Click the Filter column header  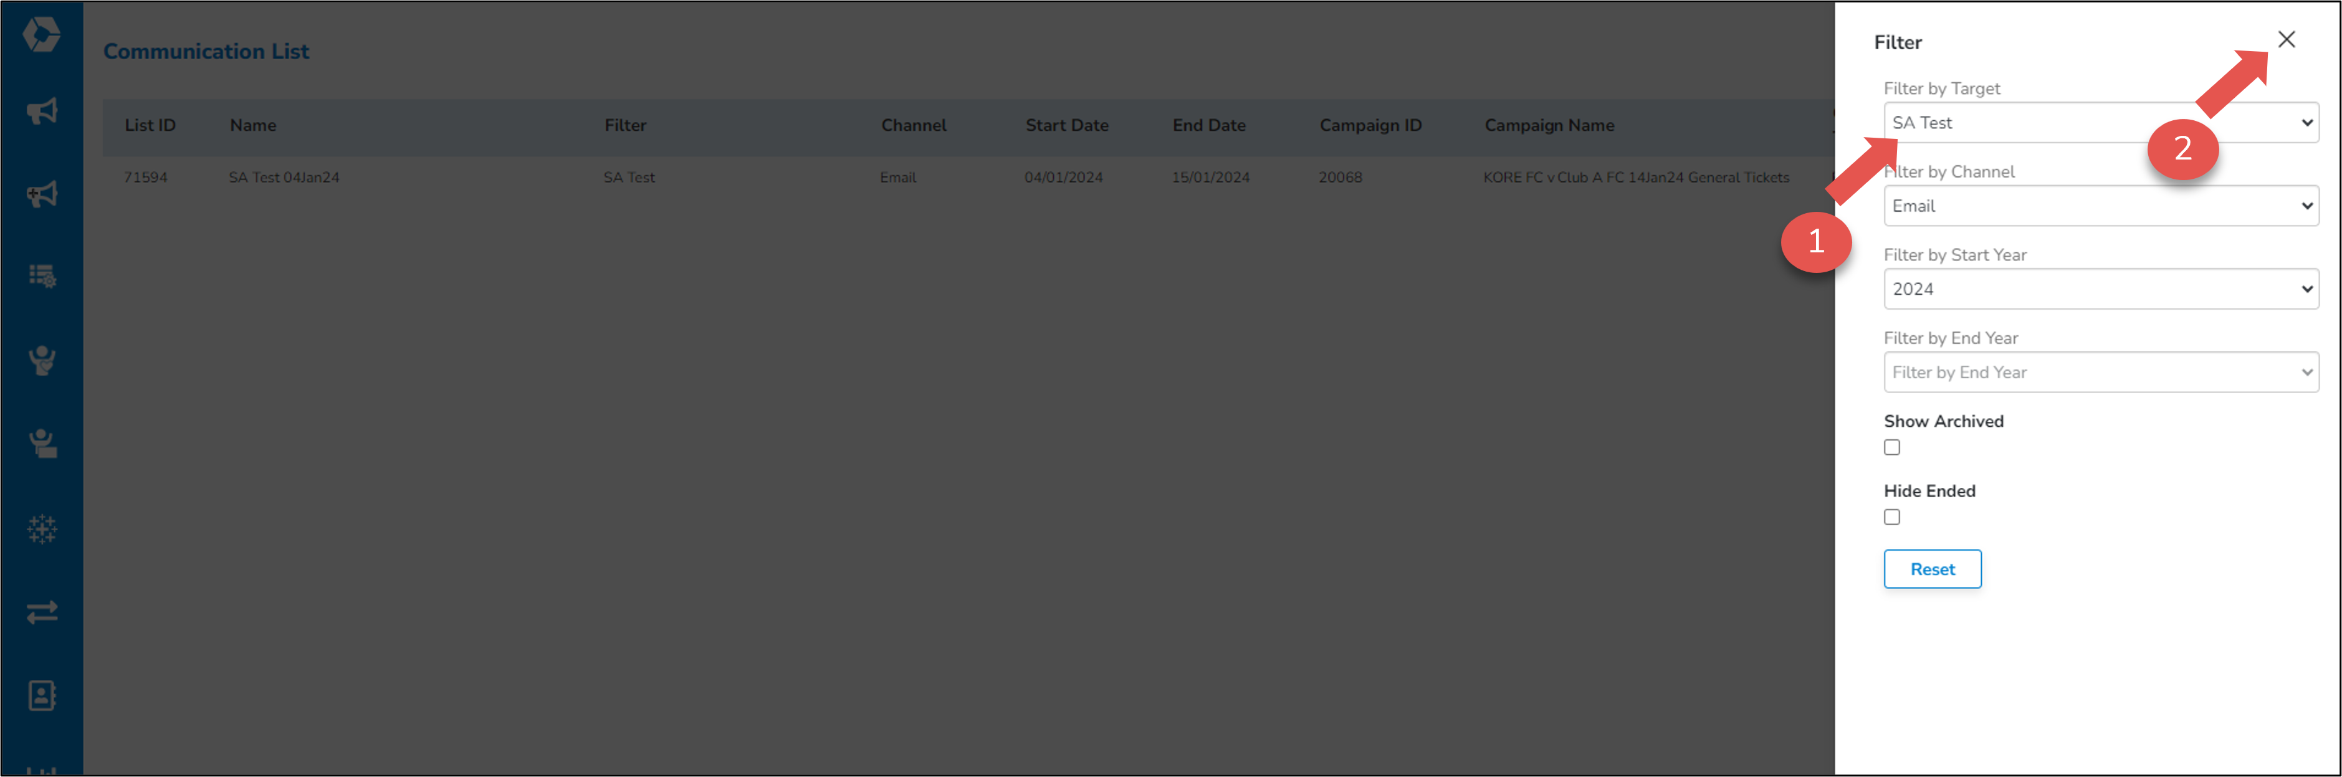626,125
